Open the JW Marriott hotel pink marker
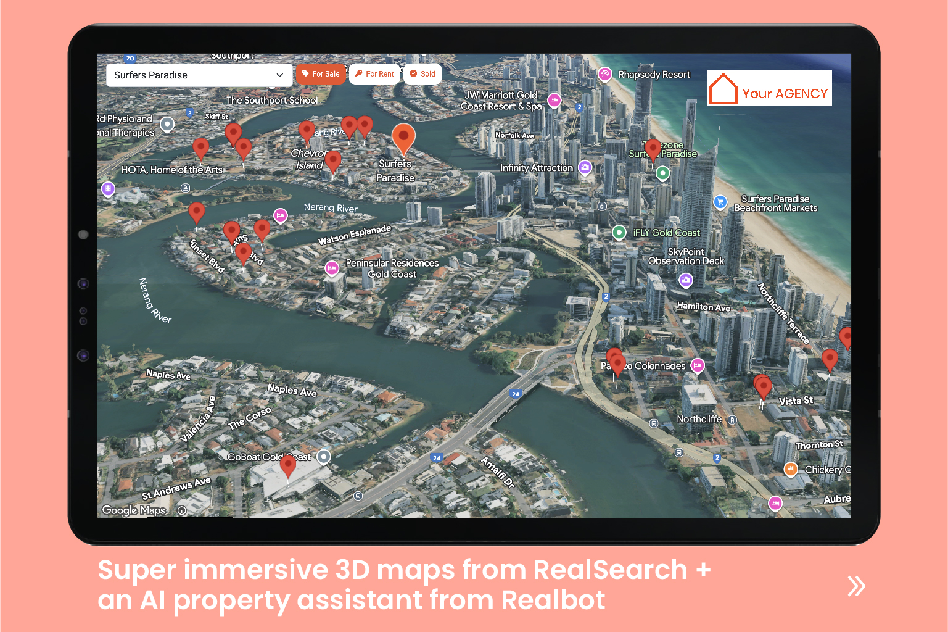The image size is (948, 632). [554, 101]
